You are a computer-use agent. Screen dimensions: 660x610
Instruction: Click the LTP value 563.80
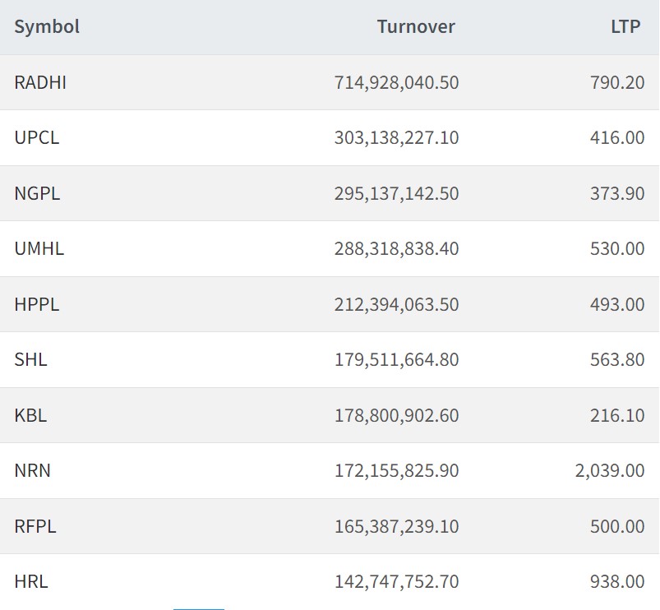[617, 359]
